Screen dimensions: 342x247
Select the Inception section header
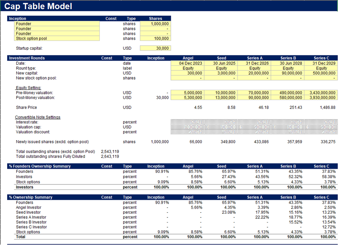tap(17, 18)
